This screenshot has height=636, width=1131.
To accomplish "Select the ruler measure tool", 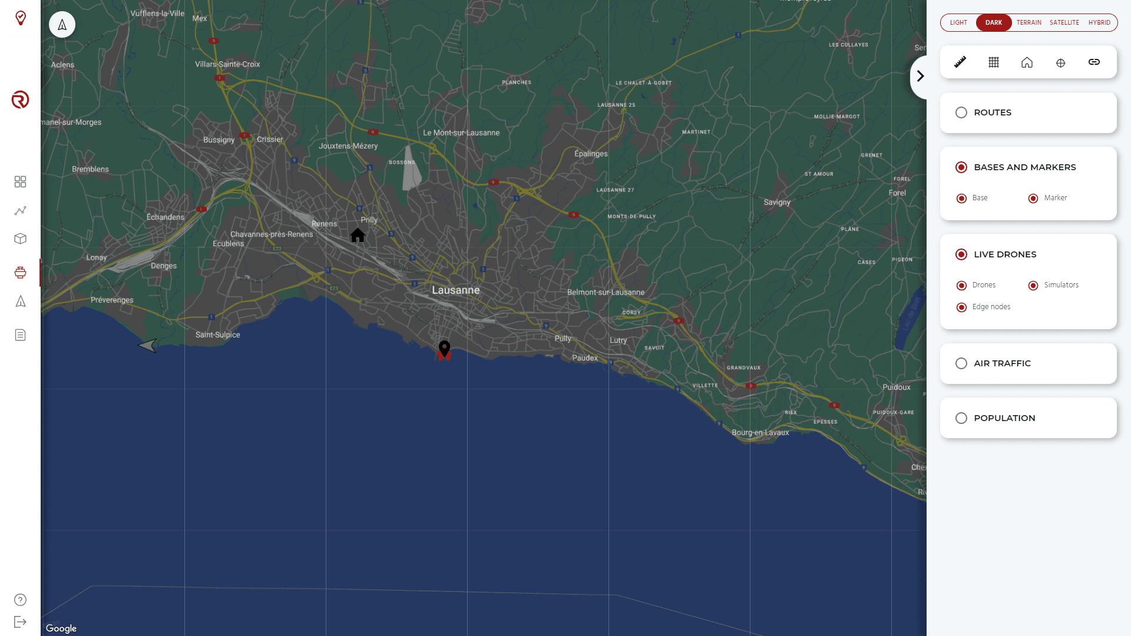I will 960,62.
